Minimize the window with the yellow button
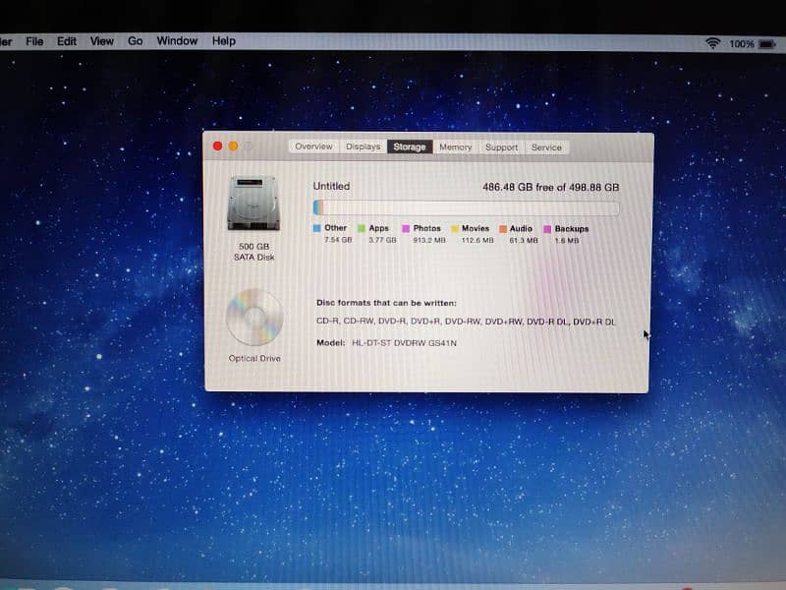 coord(233,147)
